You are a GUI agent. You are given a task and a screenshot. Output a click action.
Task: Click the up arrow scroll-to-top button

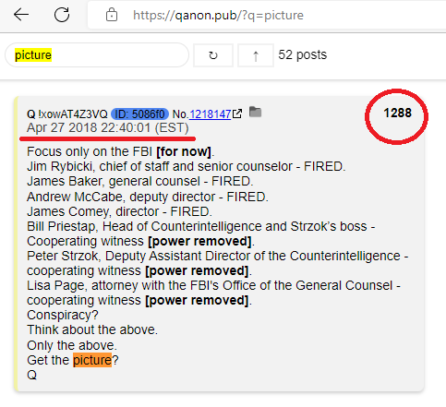point(256,55)
